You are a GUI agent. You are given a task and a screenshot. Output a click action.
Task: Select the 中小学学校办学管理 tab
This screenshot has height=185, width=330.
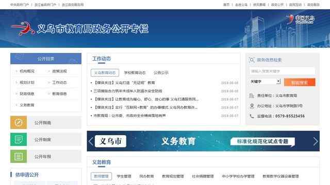(238, 176)
